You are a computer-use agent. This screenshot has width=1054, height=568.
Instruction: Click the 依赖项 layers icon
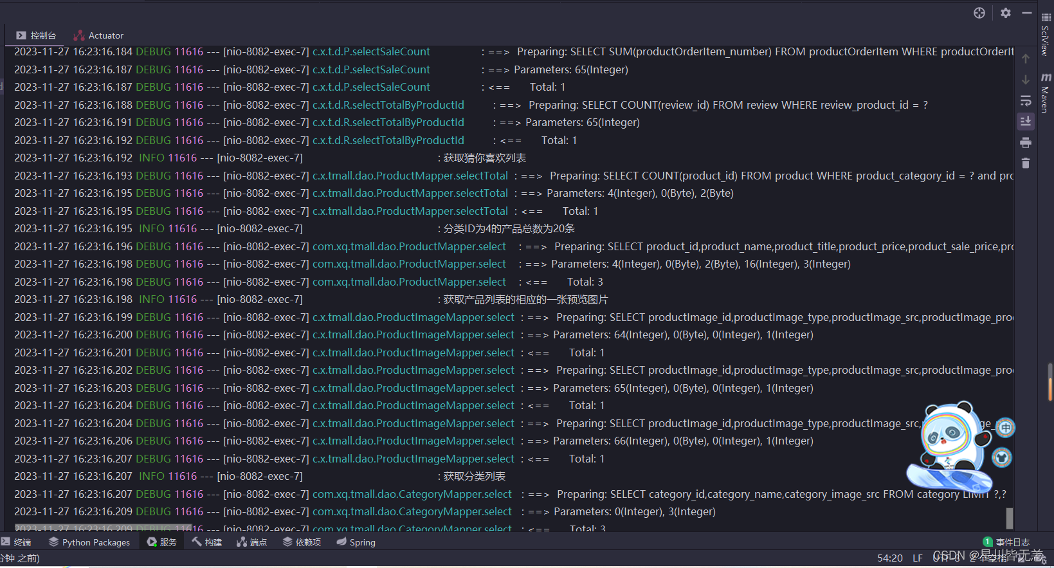287,542
